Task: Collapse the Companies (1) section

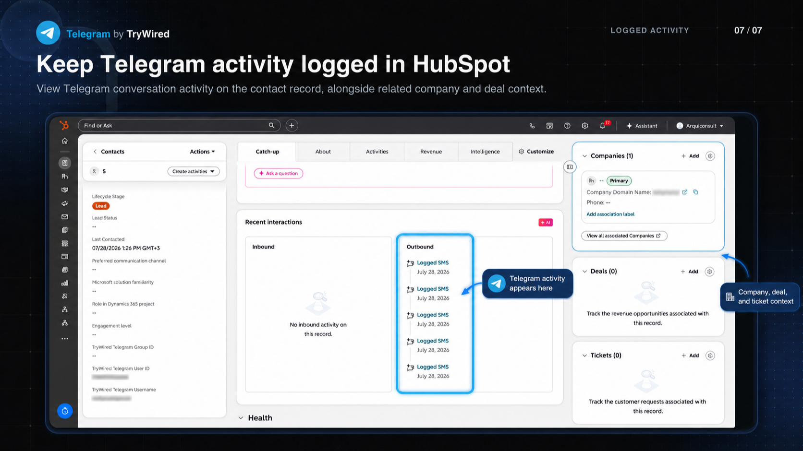Action: click(584, 156)
